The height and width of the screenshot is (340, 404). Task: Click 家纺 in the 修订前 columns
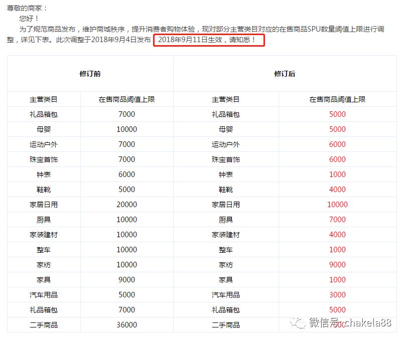click(44, 265)
